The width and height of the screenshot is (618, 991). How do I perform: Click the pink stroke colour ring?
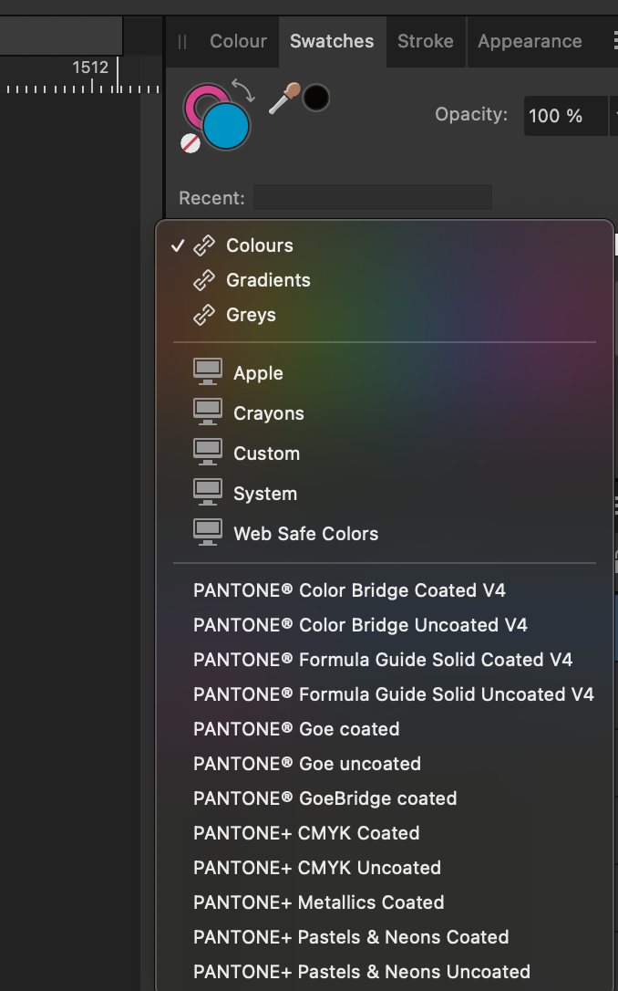click(197, 99)
